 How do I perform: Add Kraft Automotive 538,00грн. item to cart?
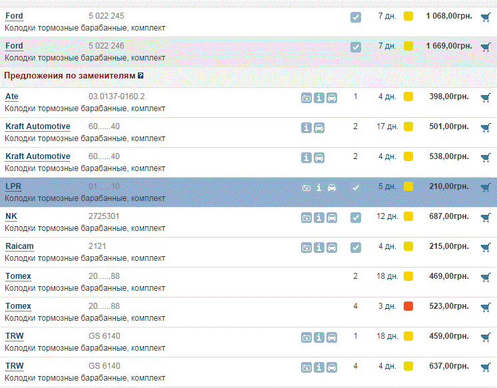tap(486, 158)
